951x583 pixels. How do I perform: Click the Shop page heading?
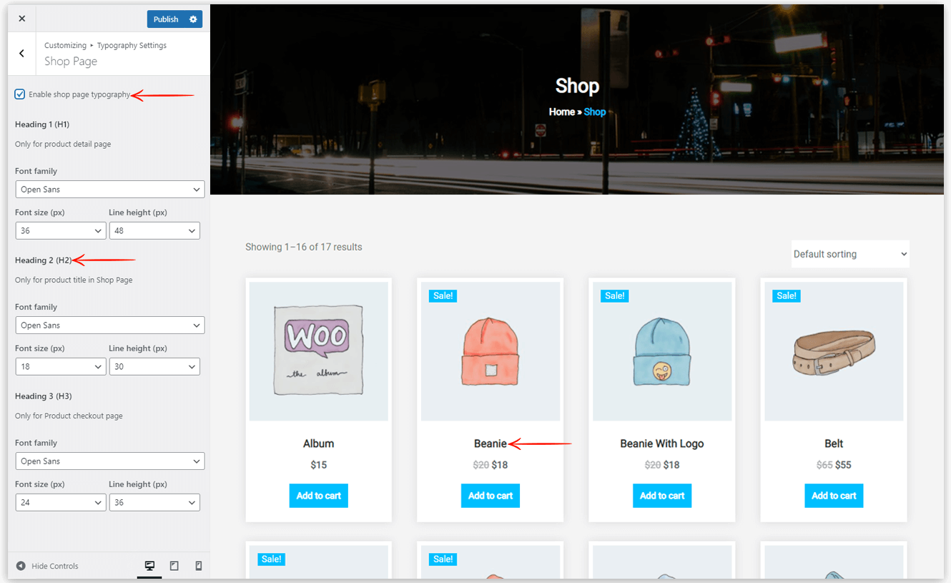pos(578,86)
